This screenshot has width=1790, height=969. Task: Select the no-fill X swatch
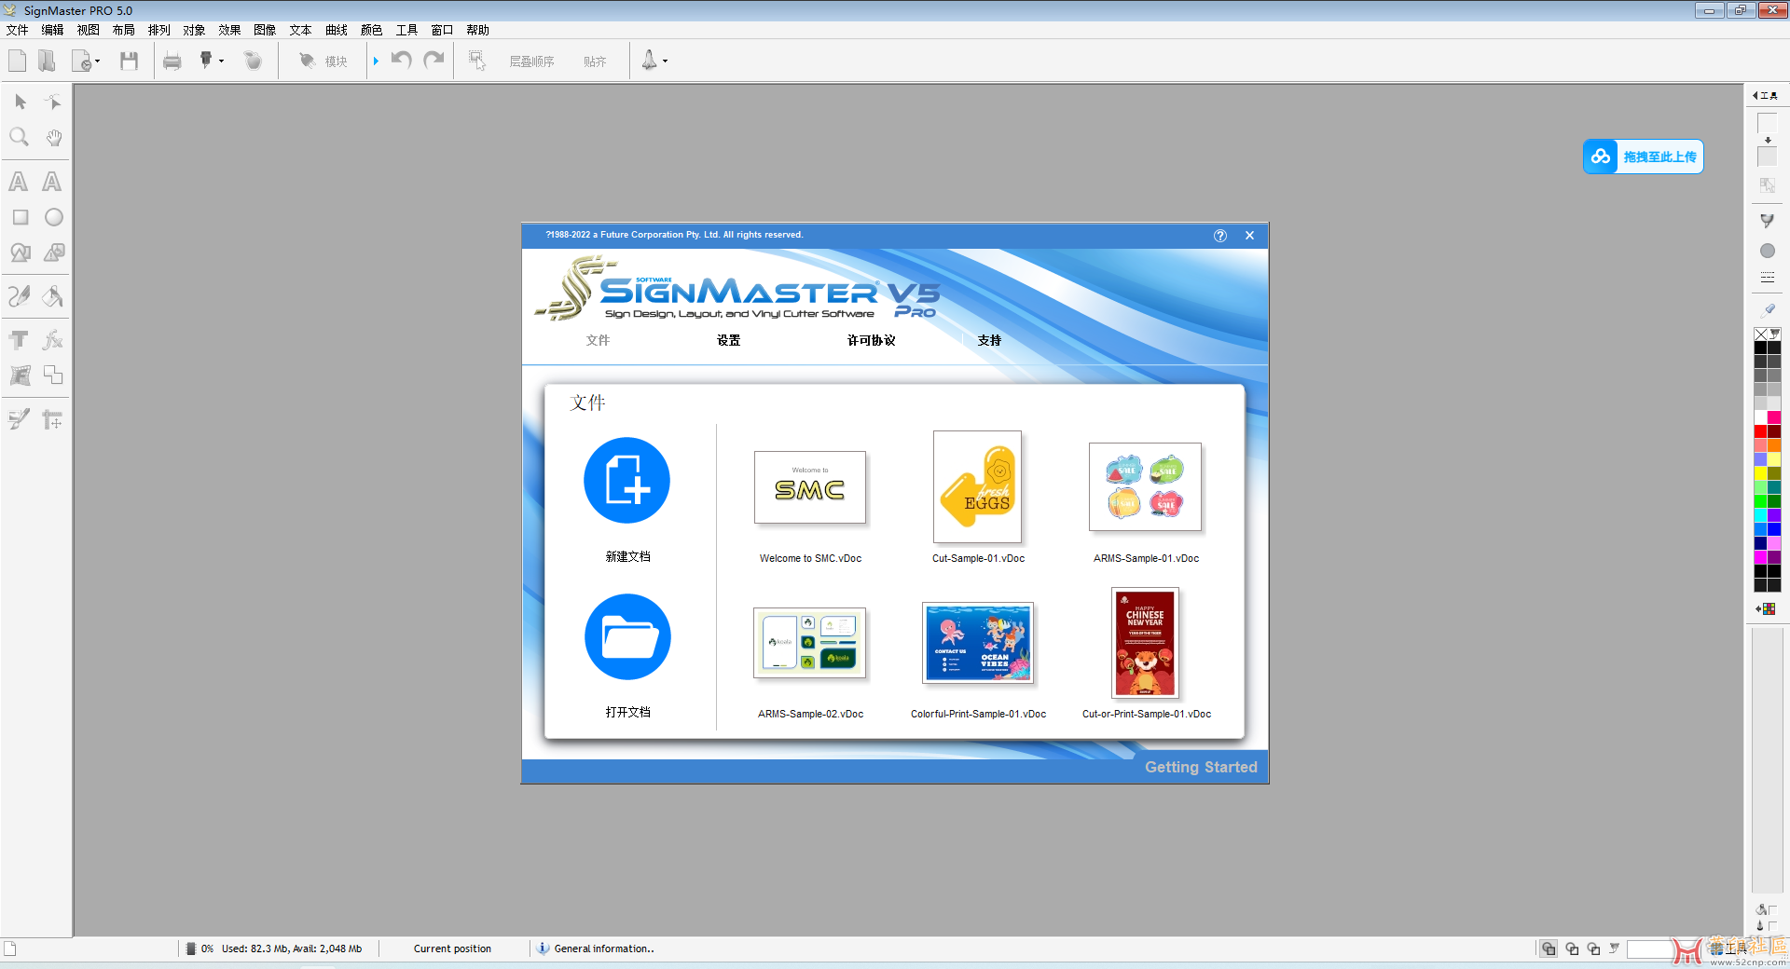click(x=1760, y=334)
